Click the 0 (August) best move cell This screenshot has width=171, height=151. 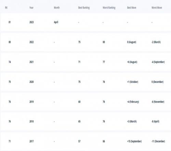point(132,42)
